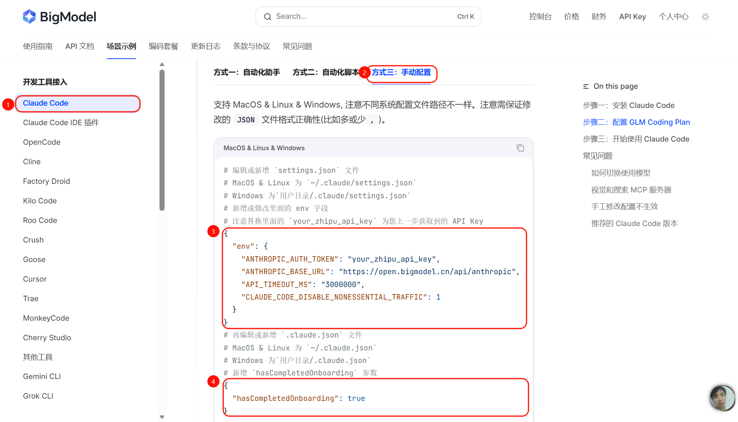Image resolution: width=738 pixels, height=422 pixels.
Task: Open OpenCode in the sidebar
Action: (x=41, y=142)
